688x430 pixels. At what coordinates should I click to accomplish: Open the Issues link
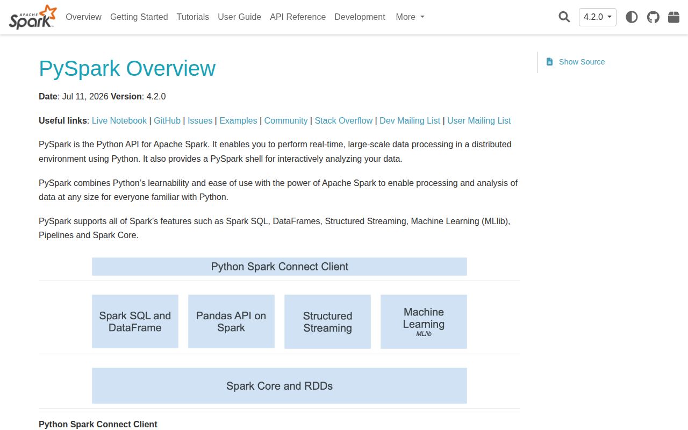coord(200,120)
